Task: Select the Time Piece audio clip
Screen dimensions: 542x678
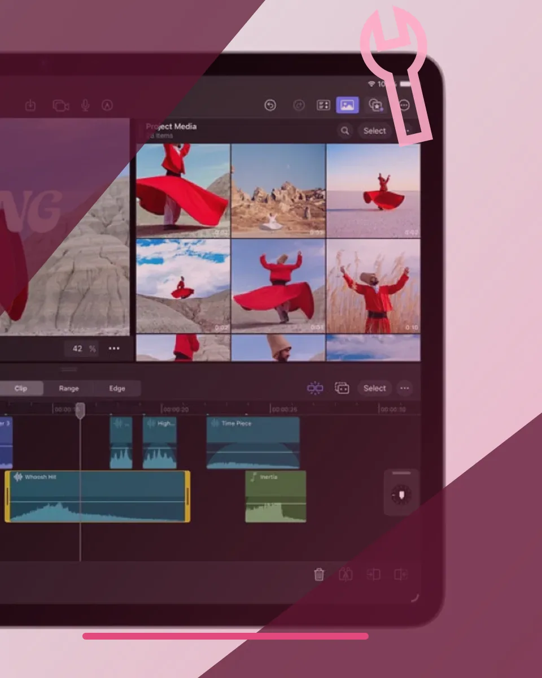Action: coord(253,443)
